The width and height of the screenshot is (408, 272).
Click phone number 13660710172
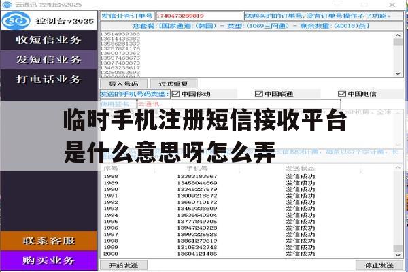coord(197,202)
